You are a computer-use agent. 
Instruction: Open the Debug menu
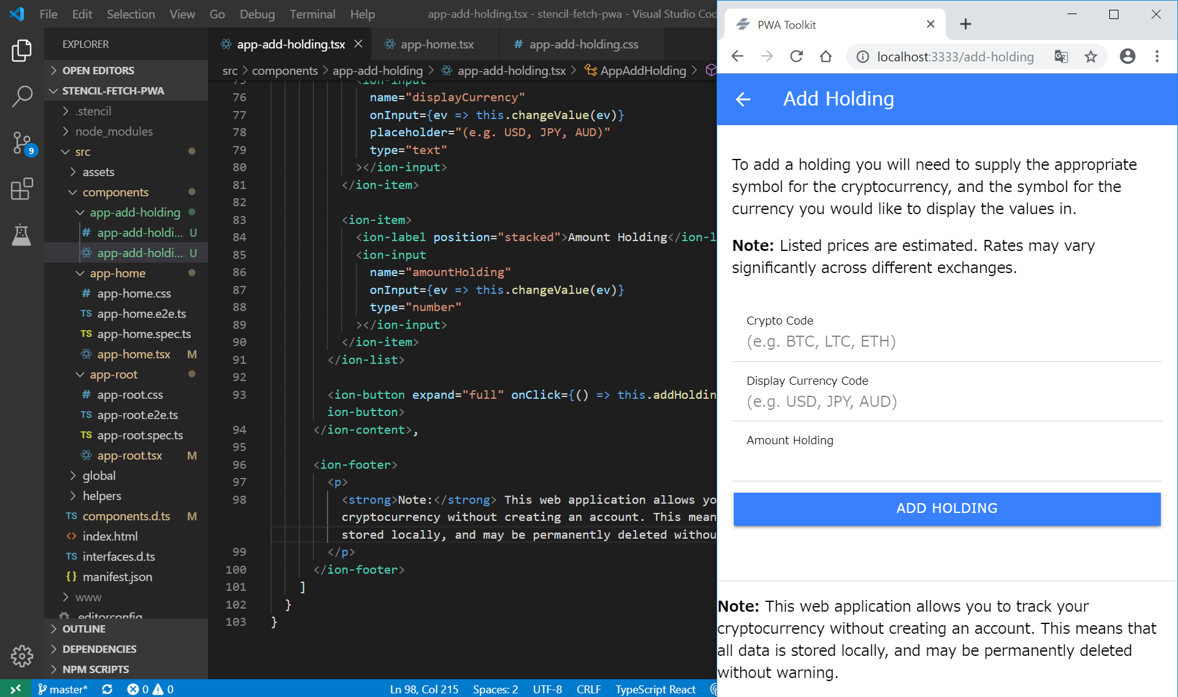[257, 13]
